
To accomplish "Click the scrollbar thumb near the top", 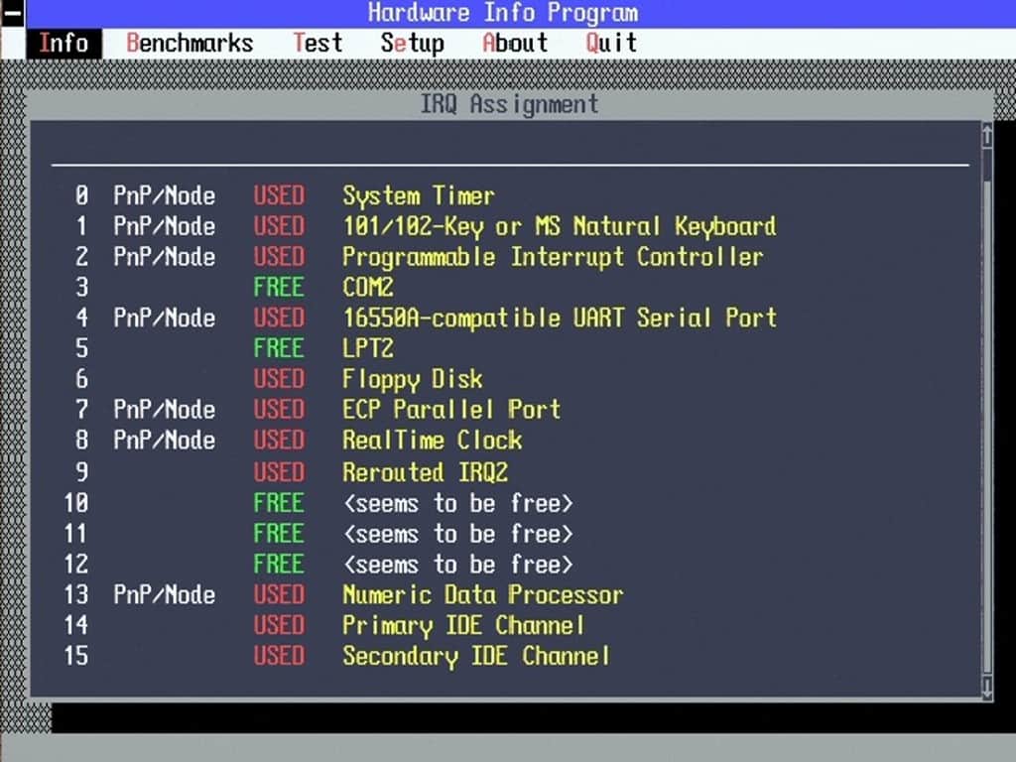I will (x=987, y=166).
